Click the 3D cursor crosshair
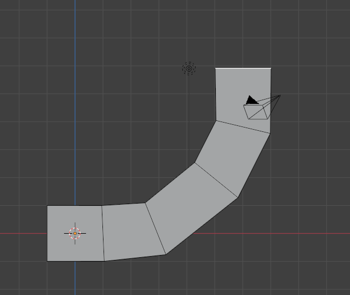 coord(75,234)
